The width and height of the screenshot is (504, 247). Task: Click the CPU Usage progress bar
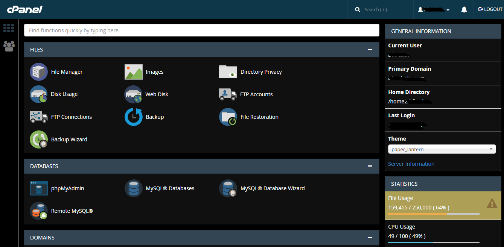[434, 242]
